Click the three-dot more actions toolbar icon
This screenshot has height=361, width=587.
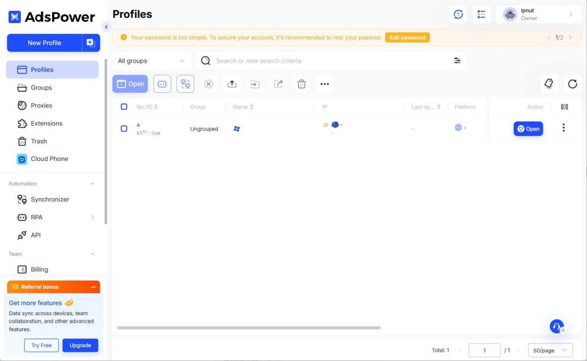(x=324, y=84)
